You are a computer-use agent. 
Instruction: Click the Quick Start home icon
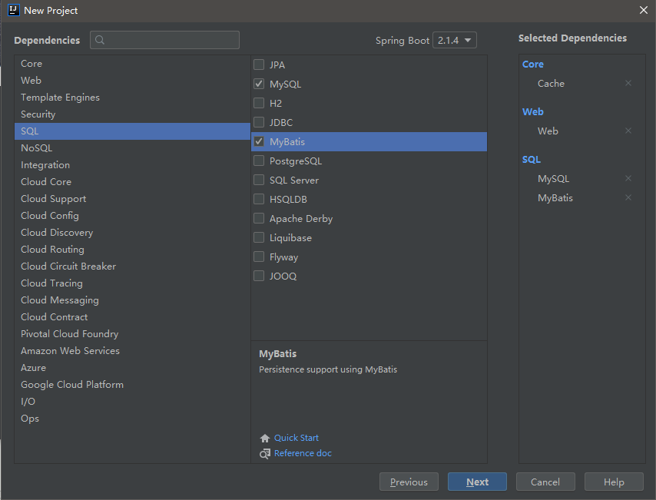point(265,438)
